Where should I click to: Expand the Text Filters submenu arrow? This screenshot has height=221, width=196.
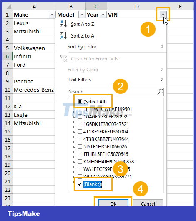pyautogui.click(x=162, y=80)
